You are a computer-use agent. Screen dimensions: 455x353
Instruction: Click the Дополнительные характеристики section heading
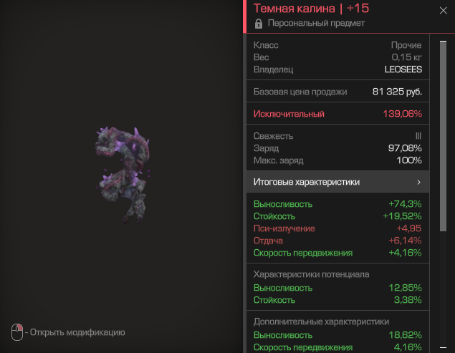(x=321, y=321)
